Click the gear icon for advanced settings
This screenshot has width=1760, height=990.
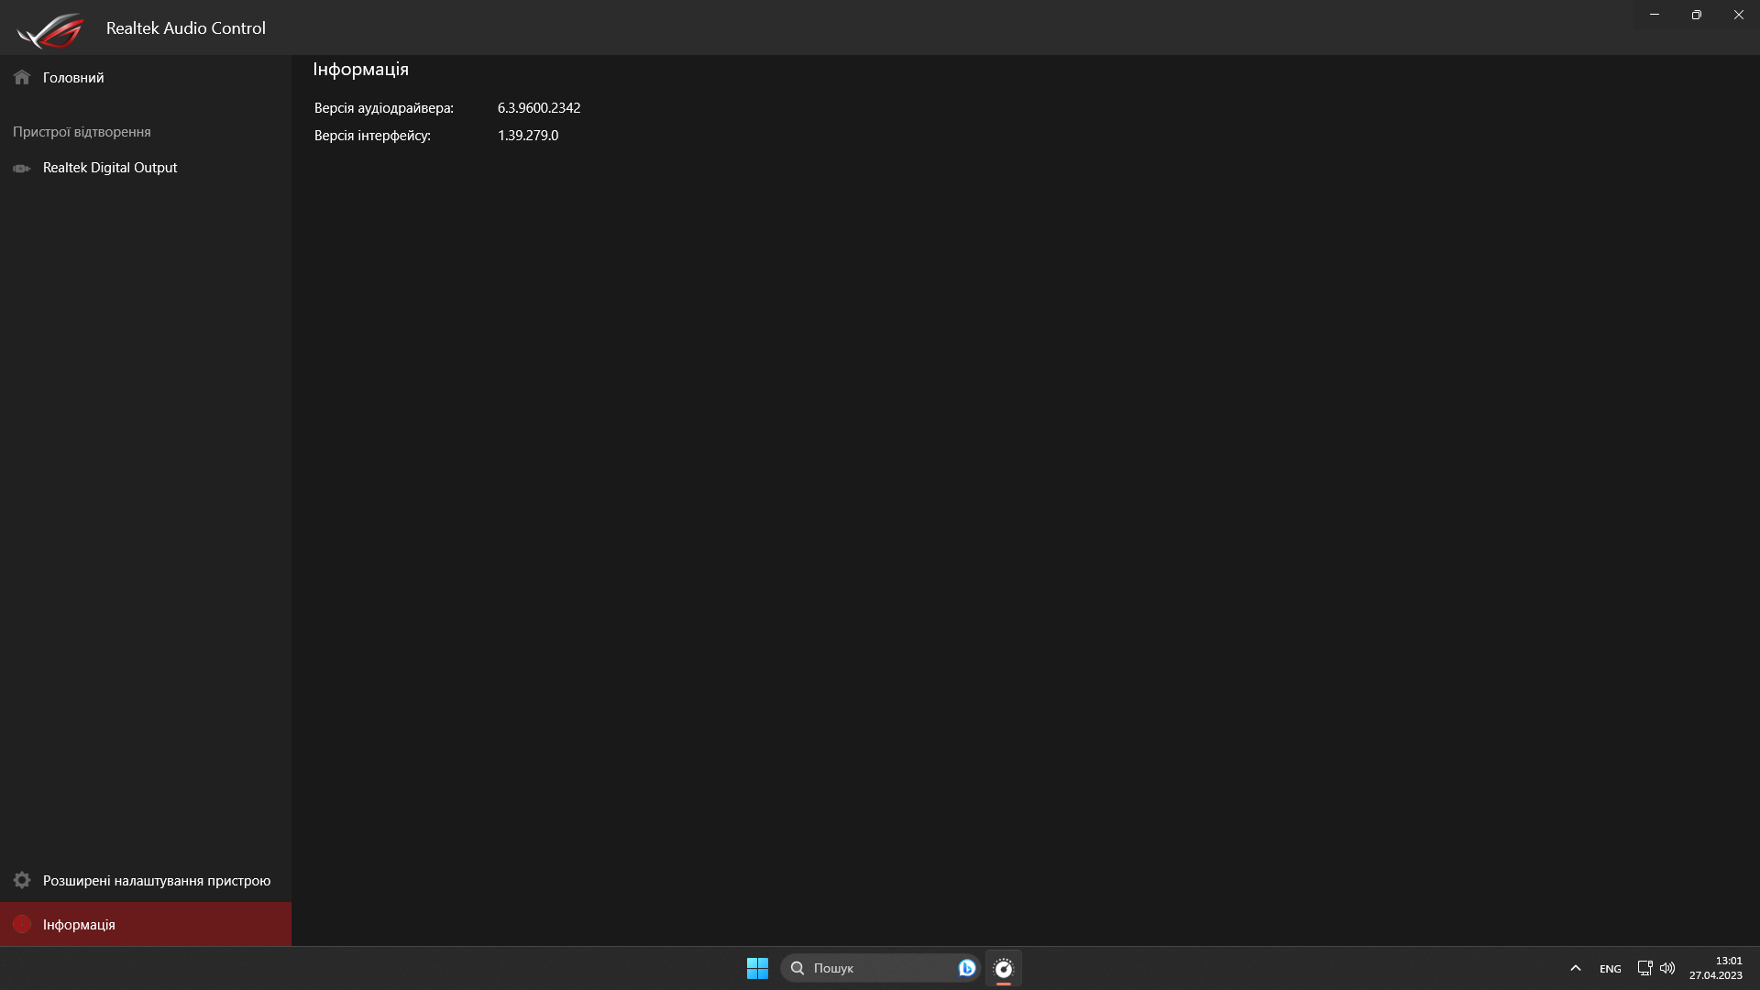click(x=22, y=880)
